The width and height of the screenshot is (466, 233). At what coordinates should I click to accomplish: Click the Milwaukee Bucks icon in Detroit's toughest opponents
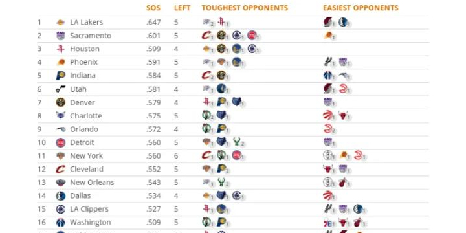237,142
